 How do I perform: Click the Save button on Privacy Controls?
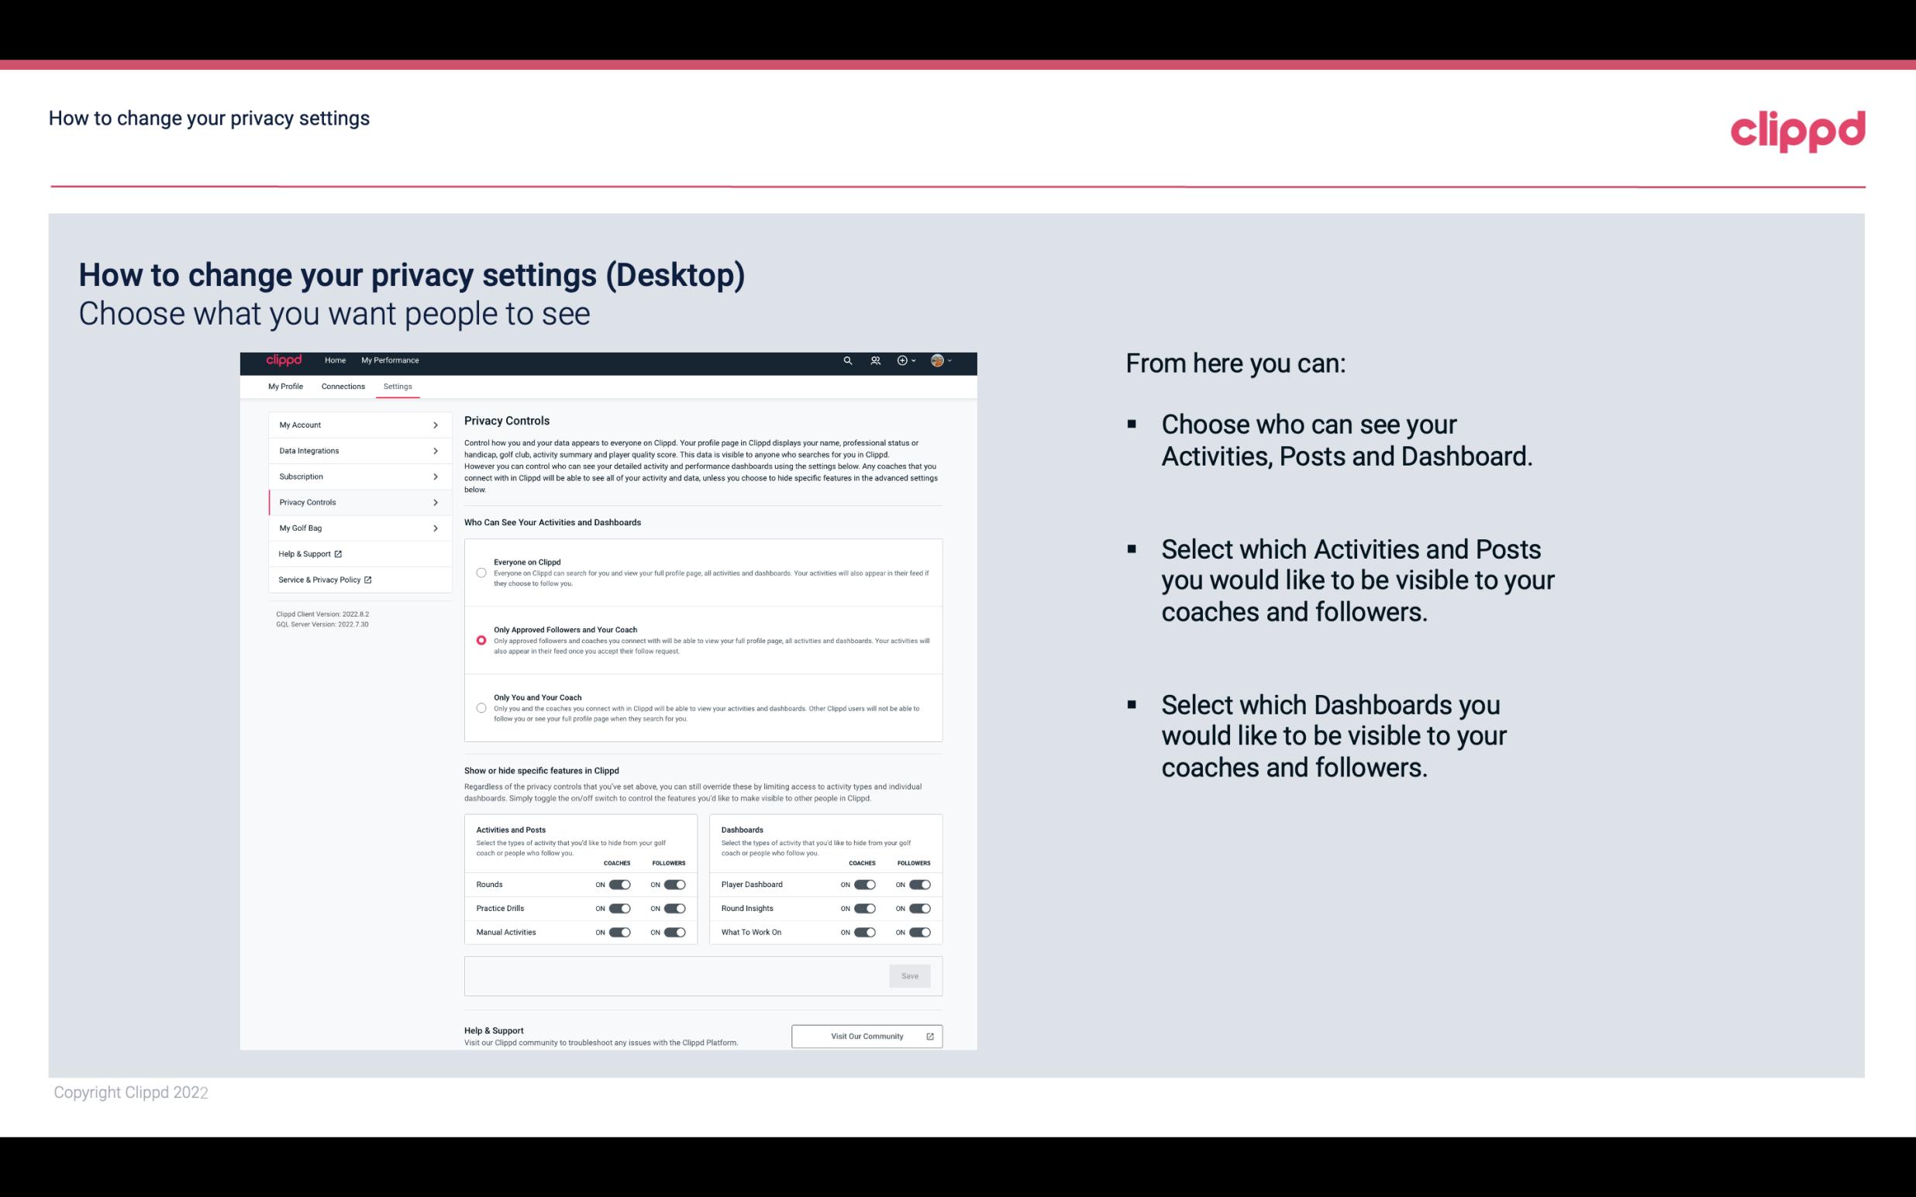909,976
